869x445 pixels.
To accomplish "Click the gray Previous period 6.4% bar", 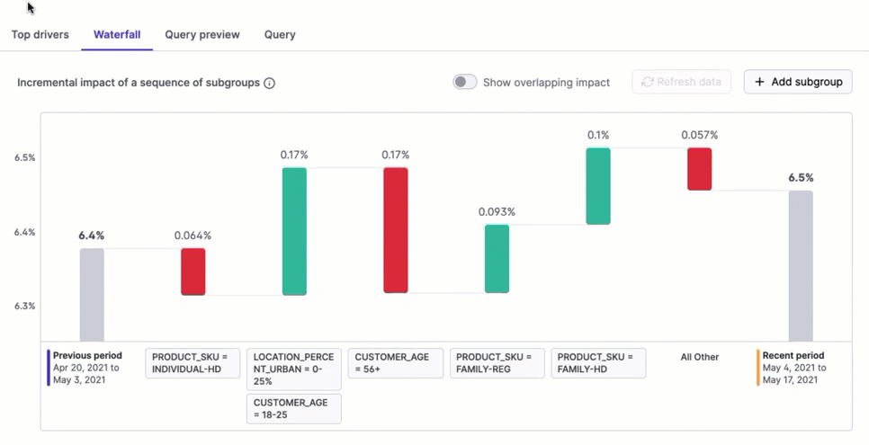I will 92,294.
